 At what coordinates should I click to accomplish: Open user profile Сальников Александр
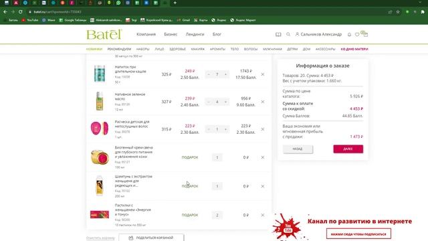(x=318, y=34)
